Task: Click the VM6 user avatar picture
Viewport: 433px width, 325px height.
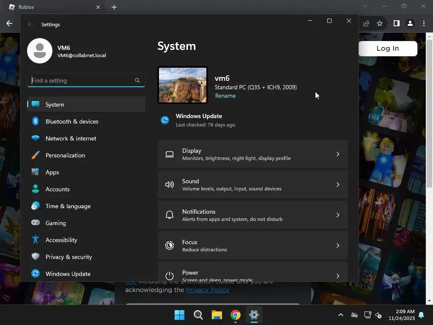Action: tap(40, 51)
